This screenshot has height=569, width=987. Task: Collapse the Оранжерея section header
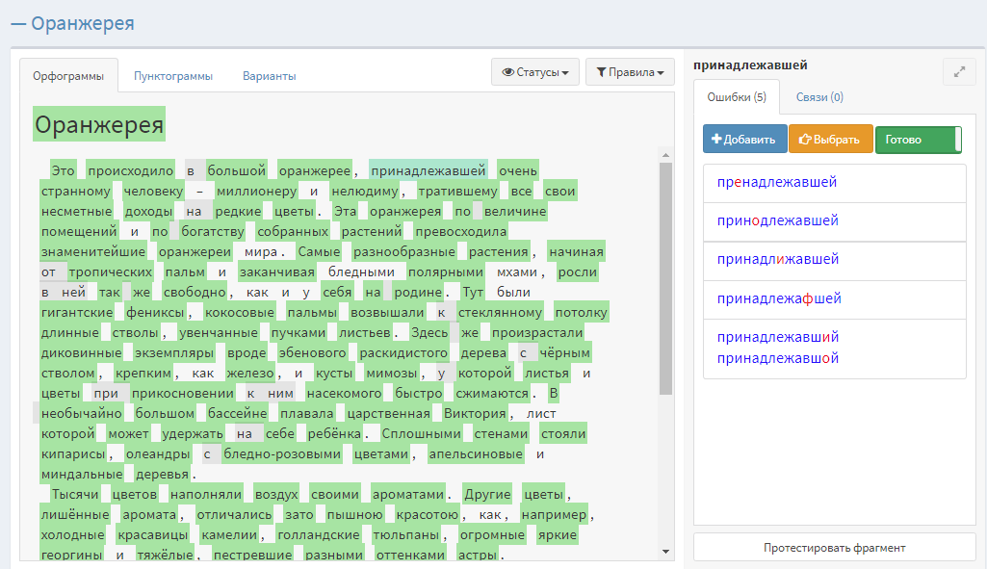(72, 23)
